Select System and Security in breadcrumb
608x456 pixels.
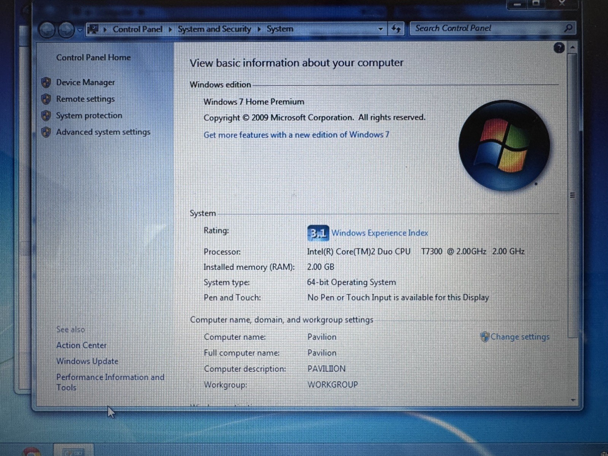coord(214,29)
